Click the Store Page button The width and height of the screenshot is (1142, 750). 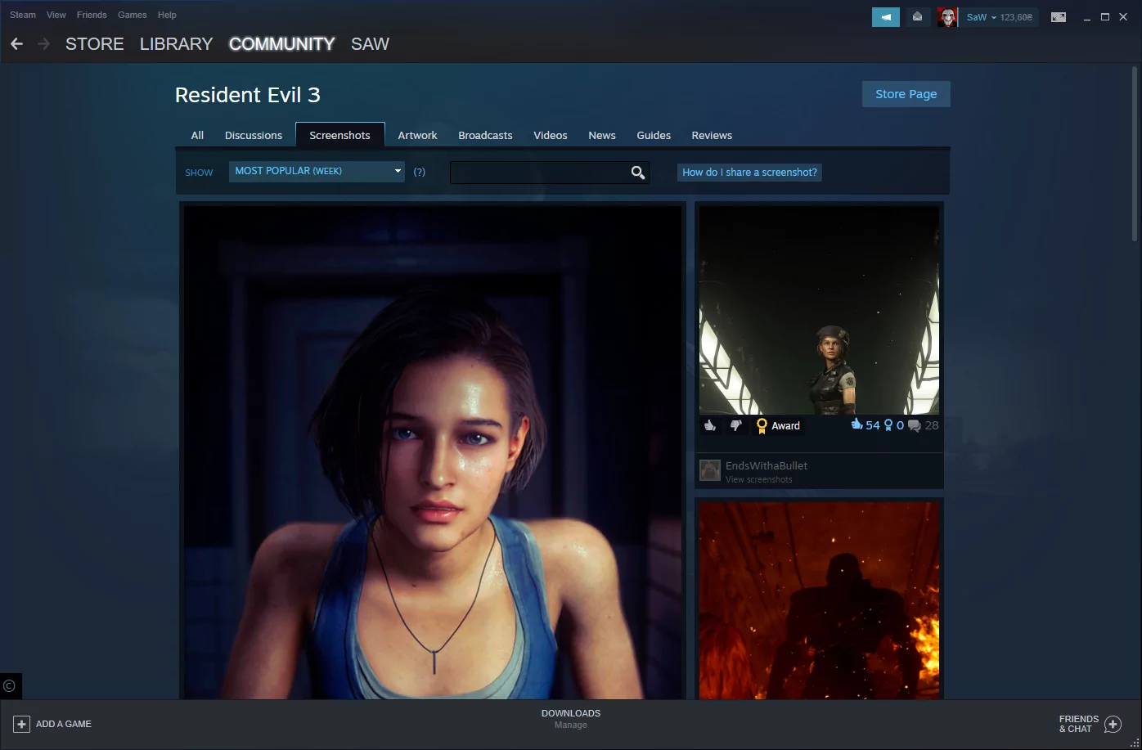(x=906, y=94)
